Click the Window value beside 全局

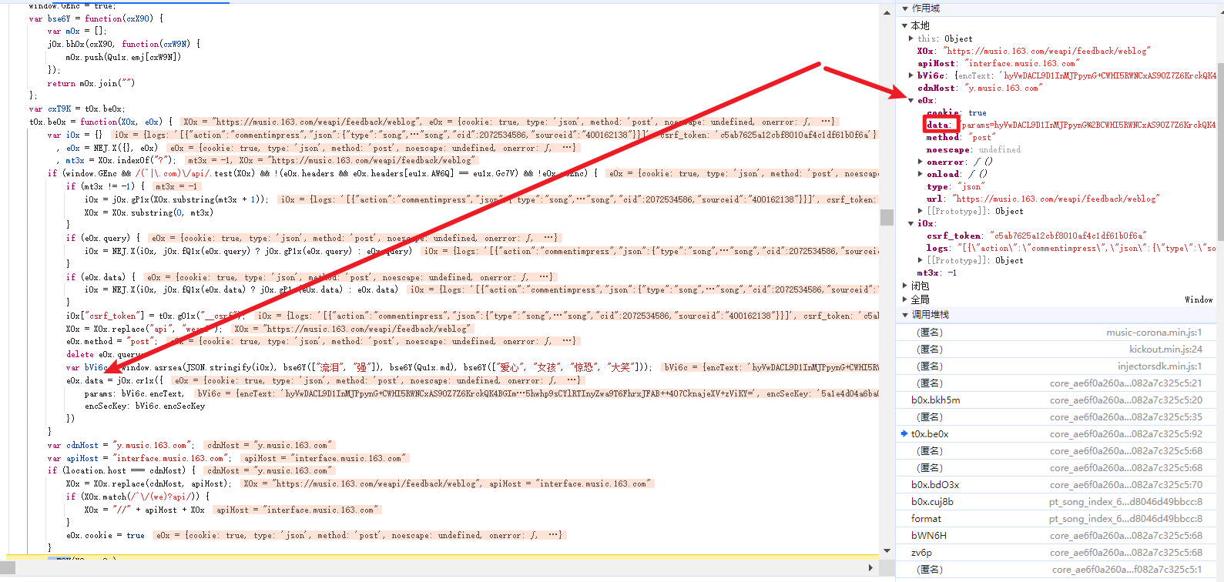click(1199, 299)
